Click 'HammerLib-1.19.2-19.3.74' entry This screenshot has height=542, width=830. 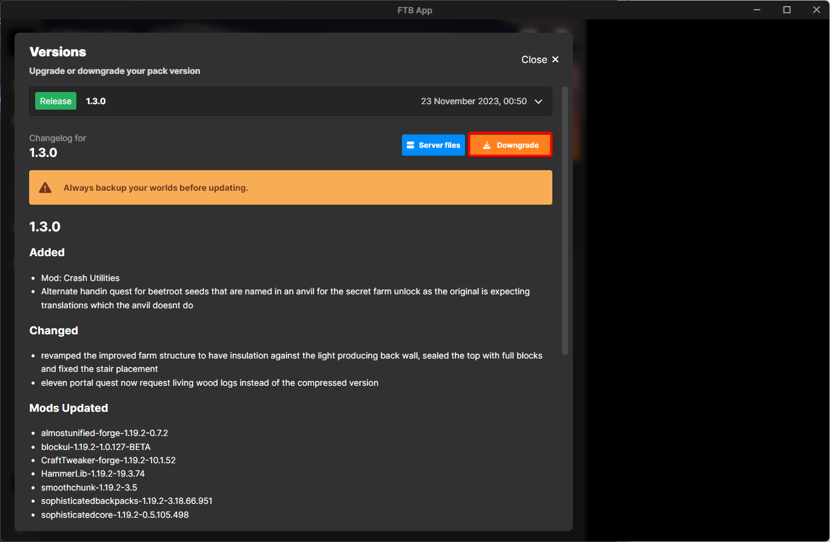[93, 474]
